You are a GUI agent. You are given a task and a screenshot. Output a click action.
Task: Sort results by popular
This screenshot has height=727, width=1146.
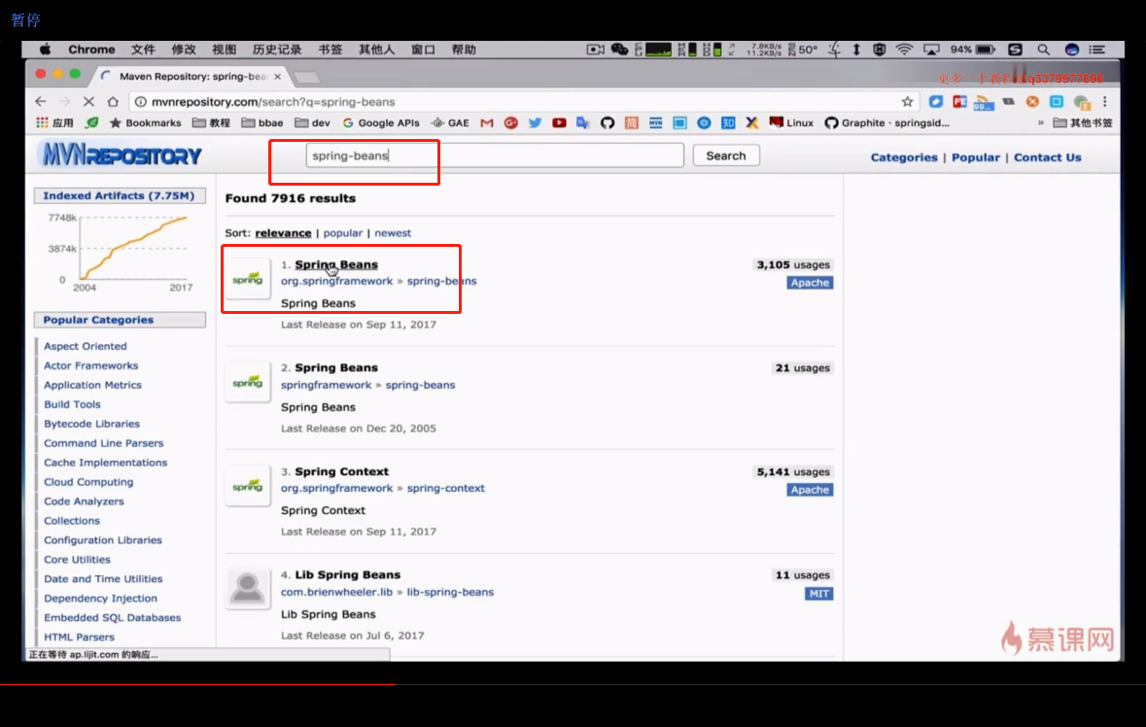tap(343, 232)
